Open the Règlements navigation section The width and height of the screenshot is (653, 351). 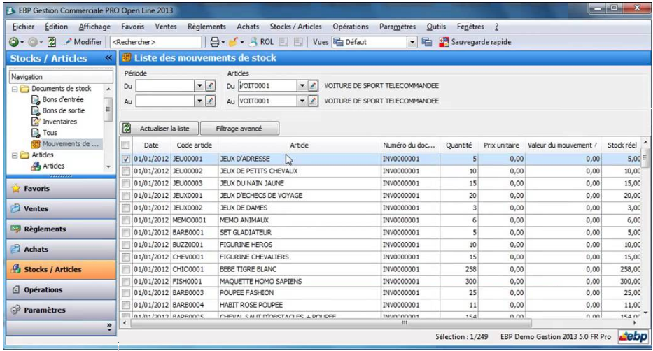pyautogui.click(x=61, y=229)
